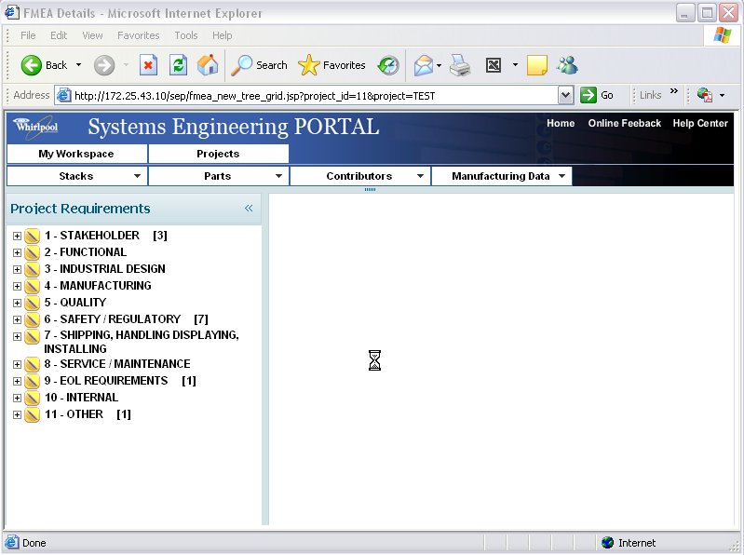
Task: Open the Edit menu
Action: (59, 35)
